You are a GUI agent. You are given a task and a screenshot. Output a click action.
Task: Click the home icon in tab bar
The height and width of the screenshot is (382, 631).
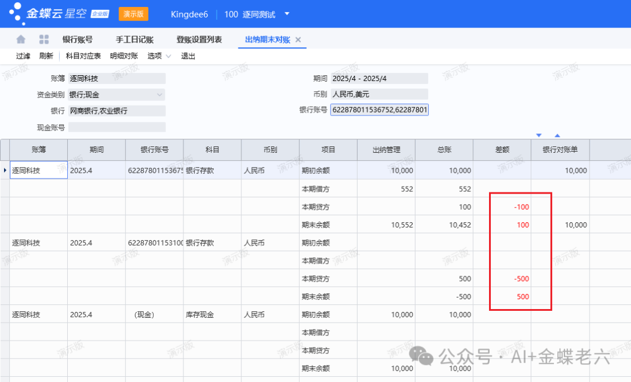(x=21, y=40)
